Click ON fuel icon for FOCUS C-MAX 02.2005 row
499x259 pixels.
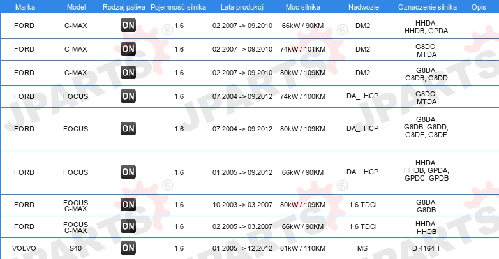tap(128, 226)
